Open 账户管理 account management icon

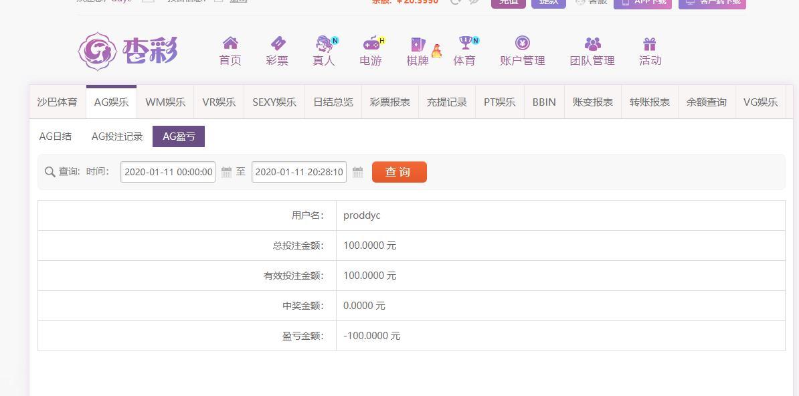522,44
